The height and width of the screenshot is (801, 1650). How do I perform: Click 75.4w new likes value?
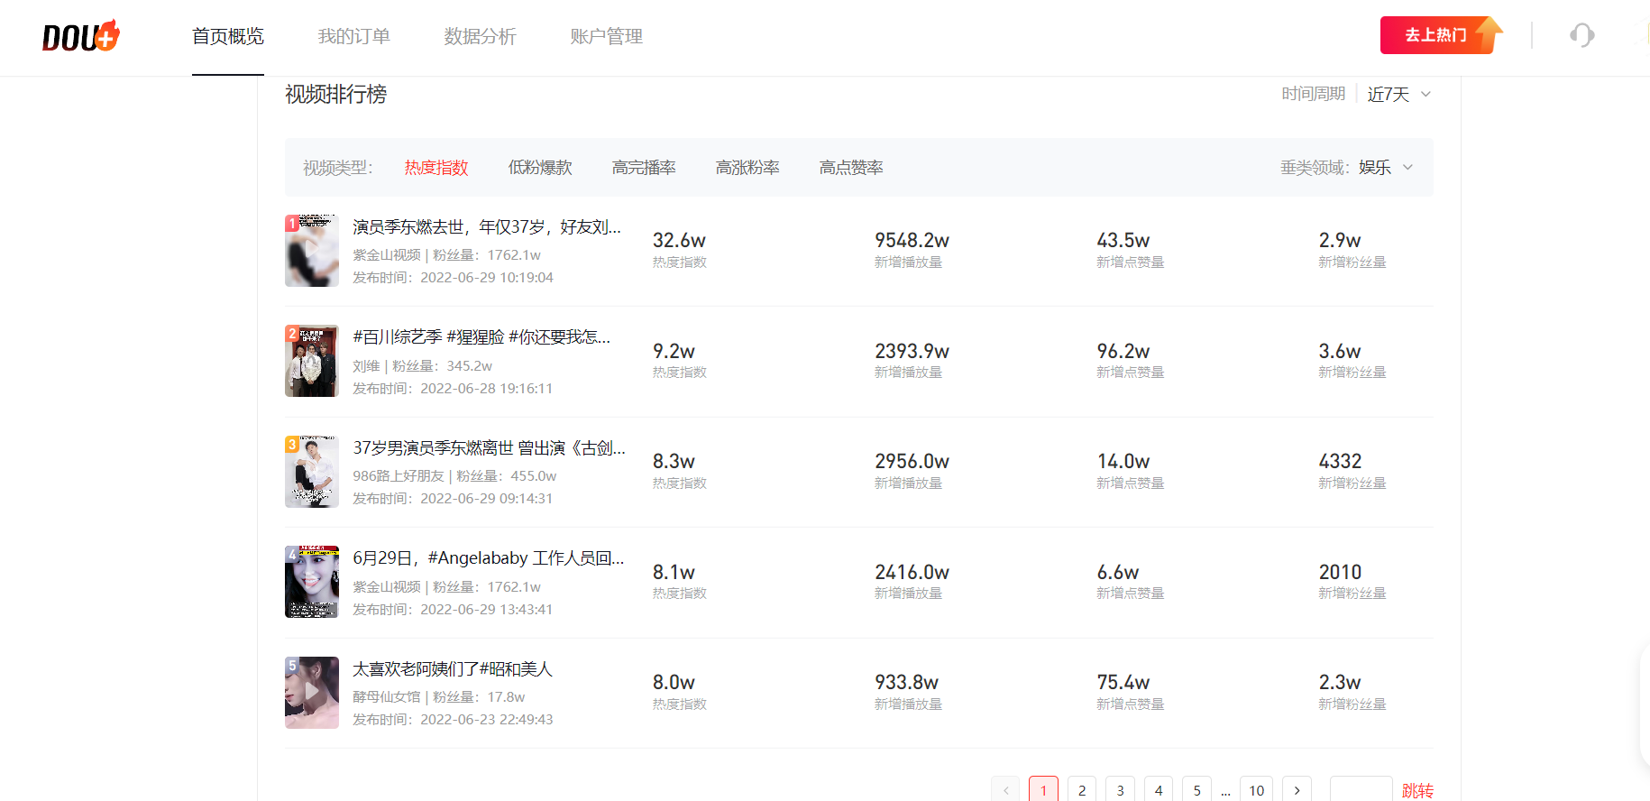(x=1123, y=682)
